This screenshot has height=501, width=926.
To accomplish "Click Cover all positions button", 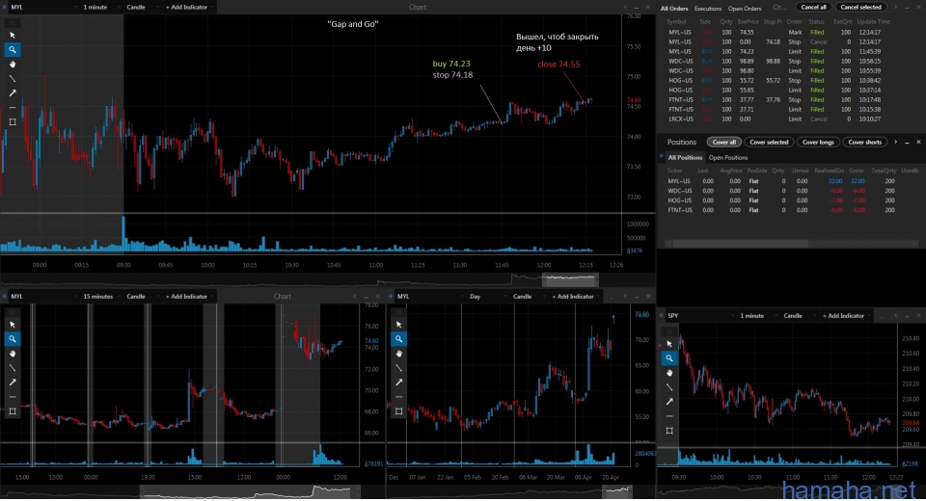I will click(x=724, y=143).
